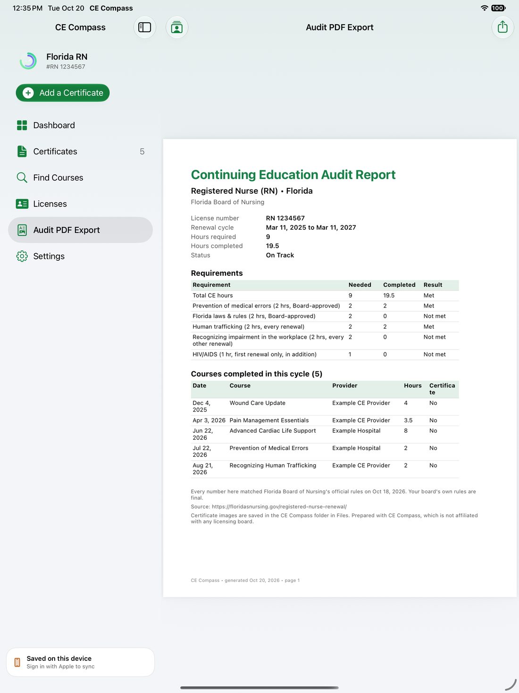Click the Wound Care Update course

tap(258, 403)
